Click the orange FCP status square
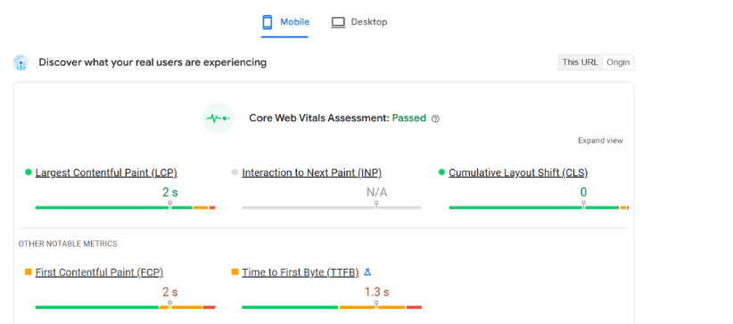This screenshot has height=324, width=733. click(28, 271)
